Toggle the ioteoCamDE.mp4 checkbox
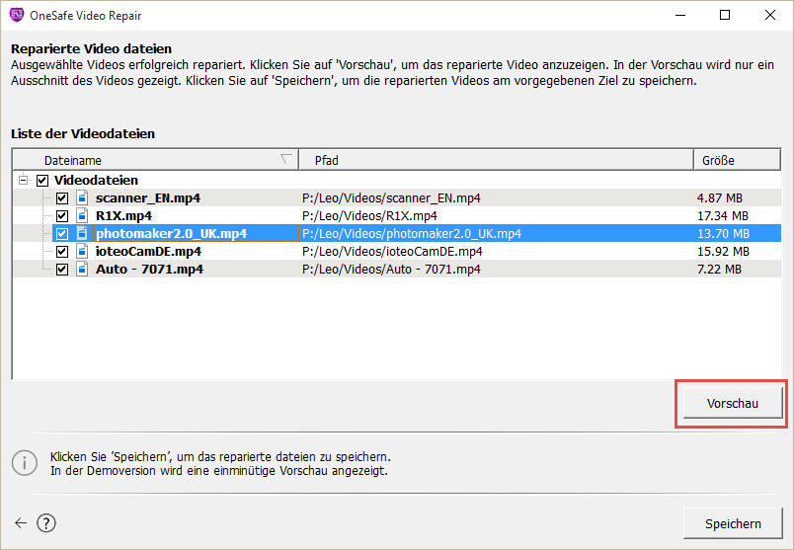 62,251
